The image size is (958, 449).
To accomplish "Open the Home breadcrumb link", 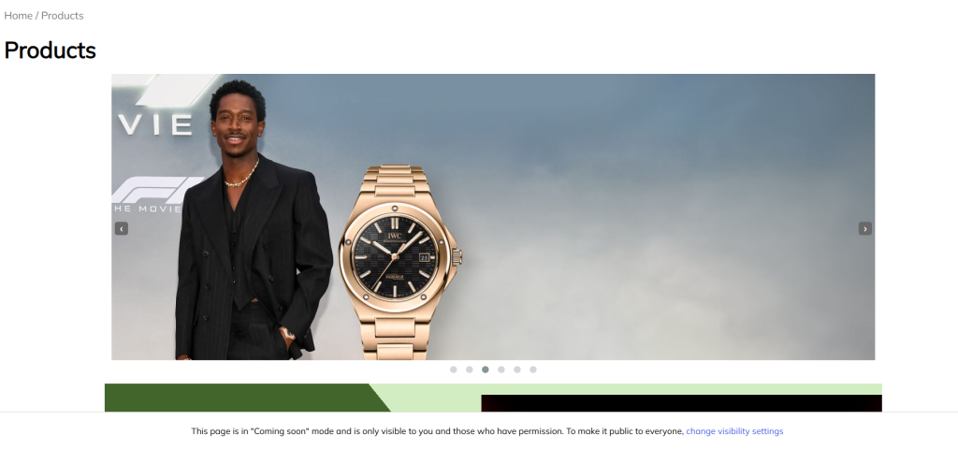I will point(18,15).
